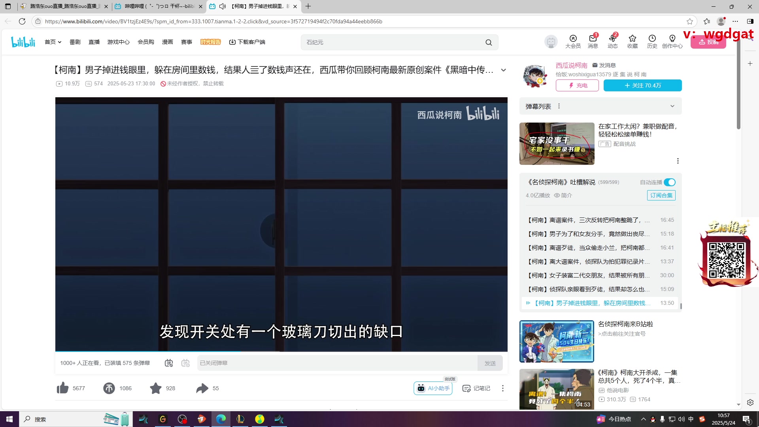The image size is (759, 427).
Task: Open the 记笔记 notes tool
Action: tap(476, 388)
